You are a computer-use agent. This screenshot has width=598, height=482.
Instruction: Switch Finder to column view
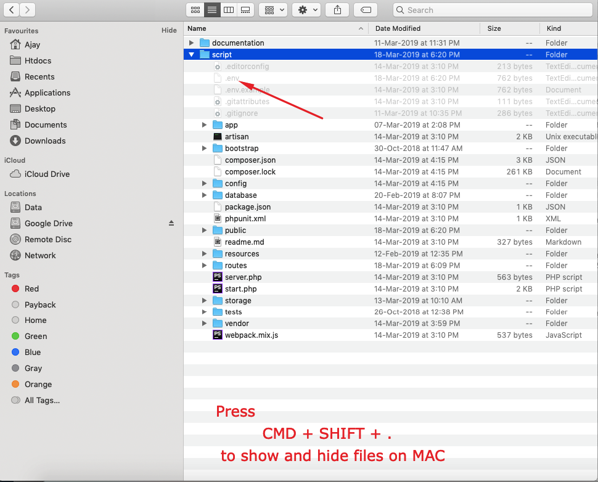coord(229,10)
